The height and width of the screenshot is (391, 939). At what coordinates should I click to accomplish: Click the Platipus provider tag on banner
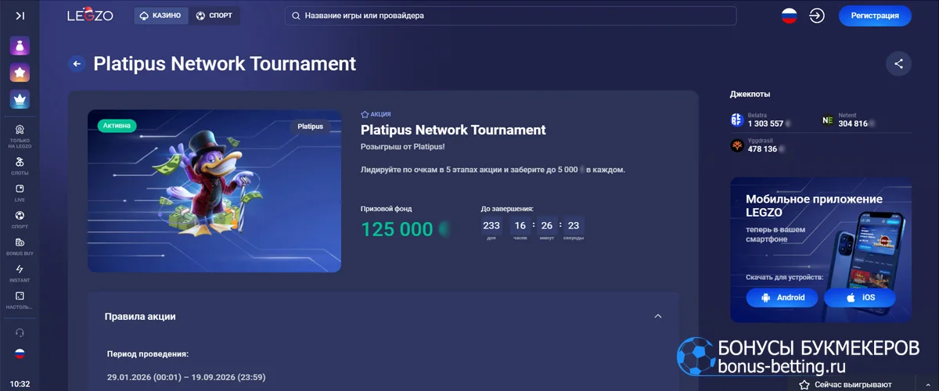click(x=311, y=126)
